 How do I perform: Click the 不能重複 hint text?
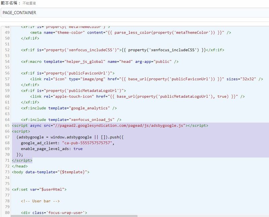(29, 3)
